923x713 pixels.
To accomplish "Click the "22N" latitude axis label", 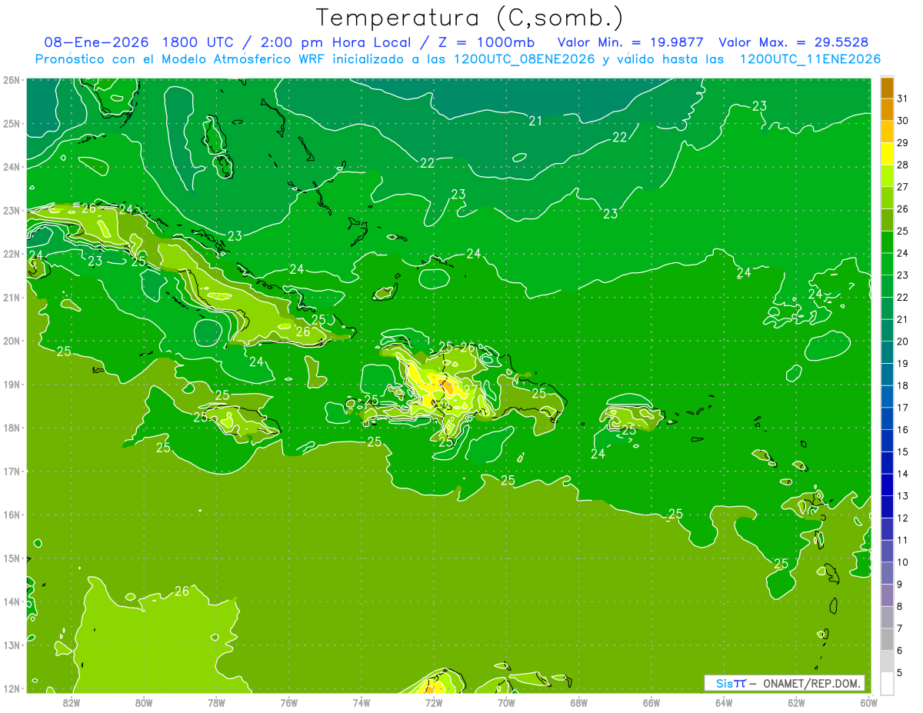I will point(12,254).
